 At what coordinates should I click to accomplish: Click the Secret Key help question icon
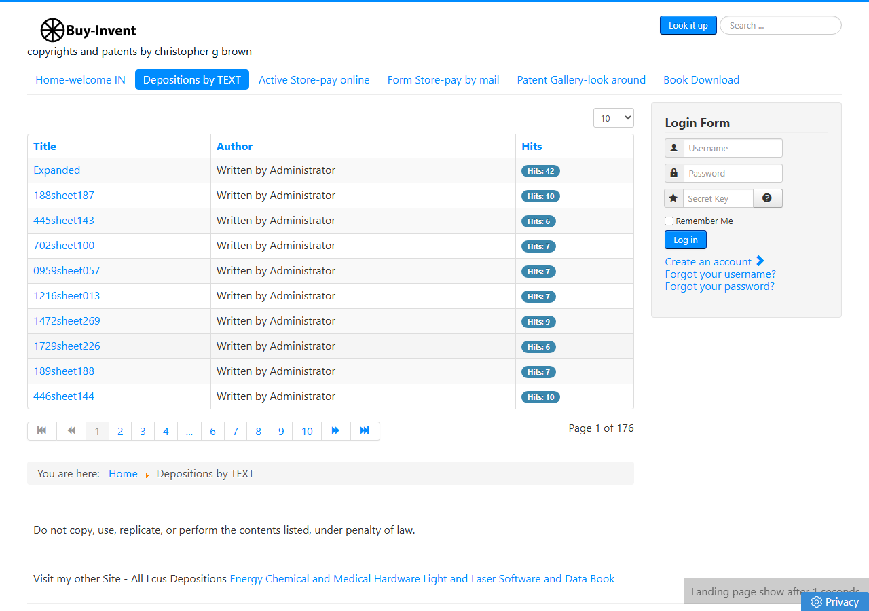(767, 198)
